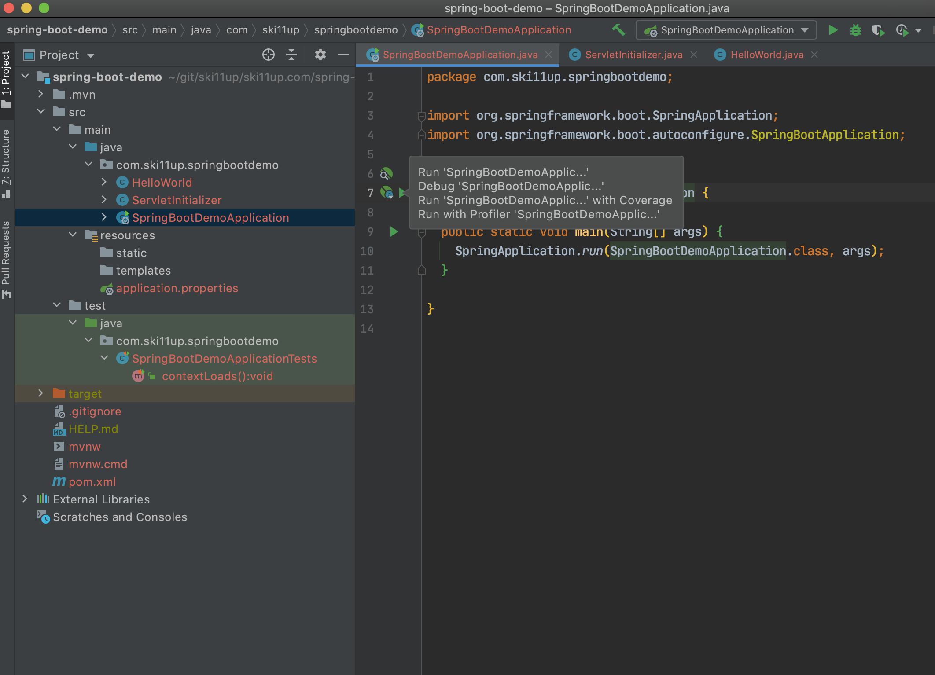Screen dimensions: 935x675
Task: Click the run gutter arrow beside main method
Action: pyautogui.click(x=394, y=231)
